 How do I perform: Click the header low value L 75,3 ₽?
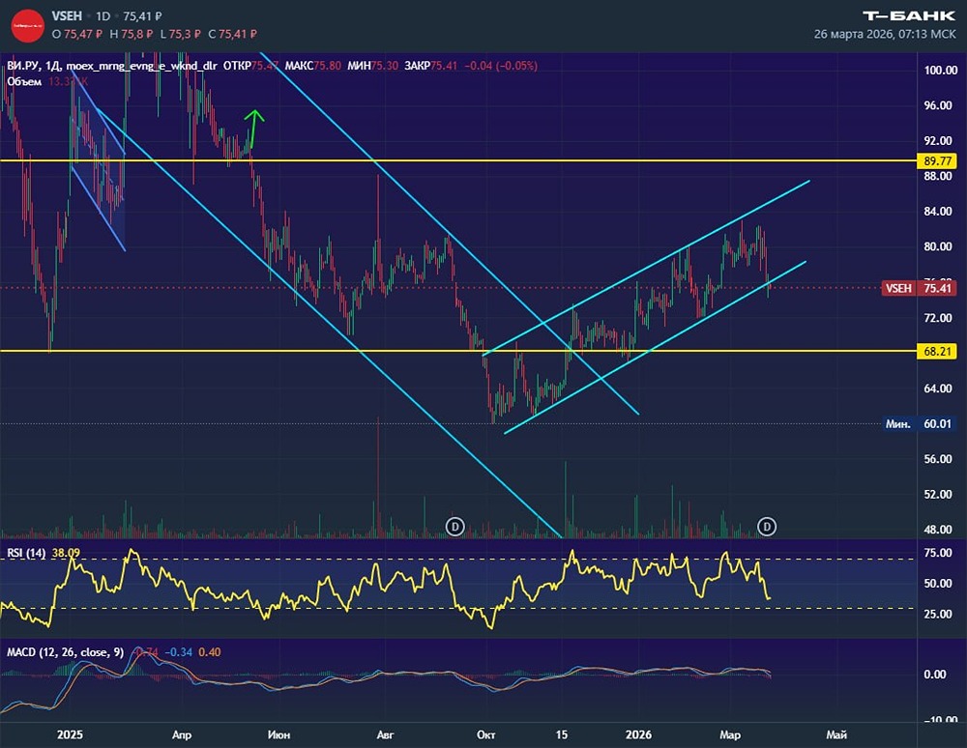(181, 34)
